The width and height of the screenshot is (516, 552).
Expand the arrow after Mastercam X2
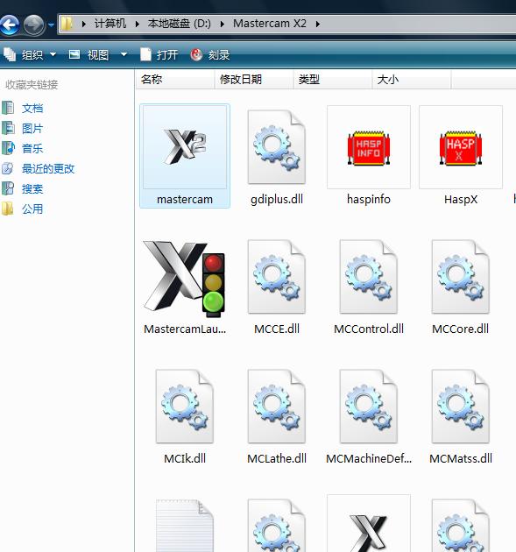pos(318,24)
